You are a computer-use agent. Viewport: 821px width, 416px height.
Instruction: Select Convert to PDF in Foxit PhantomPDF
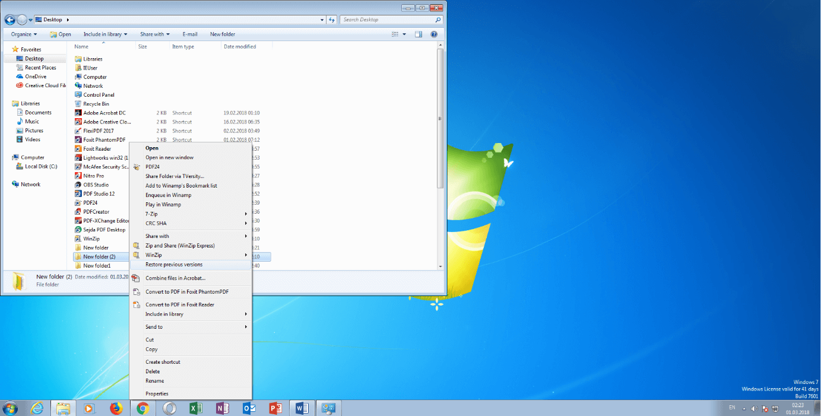point(191,291)
